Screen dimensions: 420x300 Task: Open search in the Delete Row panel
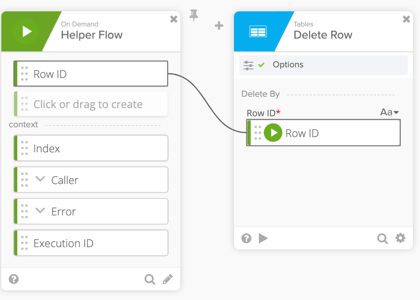click(382, 238)
